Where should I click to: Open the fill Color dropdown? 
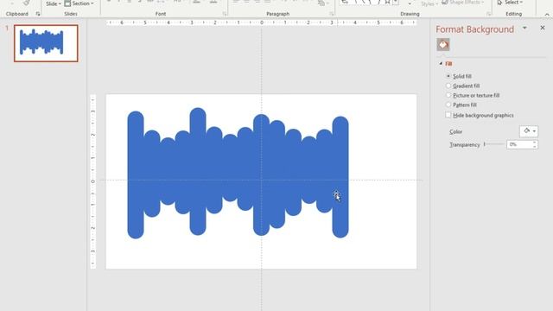coord(529,131)
